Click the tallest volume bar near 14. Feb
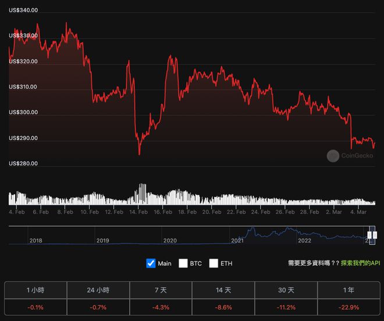384x321 pixels. 143,194
